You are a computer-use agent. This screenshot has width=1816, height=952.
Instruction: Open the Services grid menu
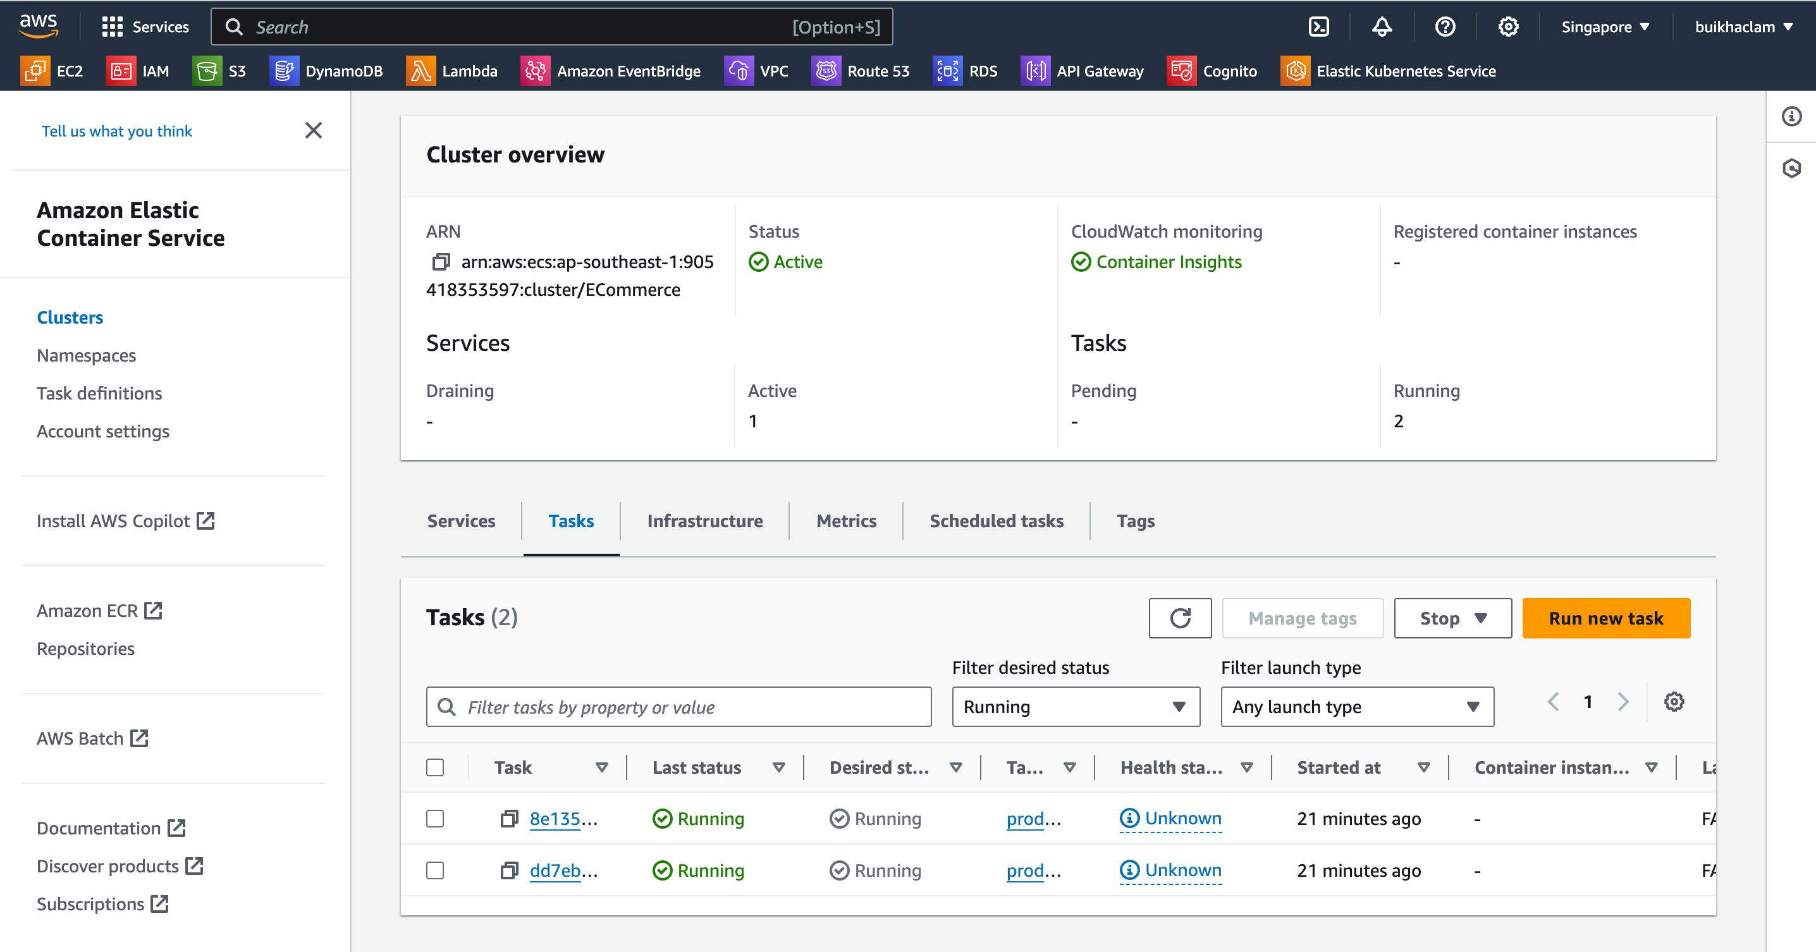pyautogui.click(x=145, y=27)
